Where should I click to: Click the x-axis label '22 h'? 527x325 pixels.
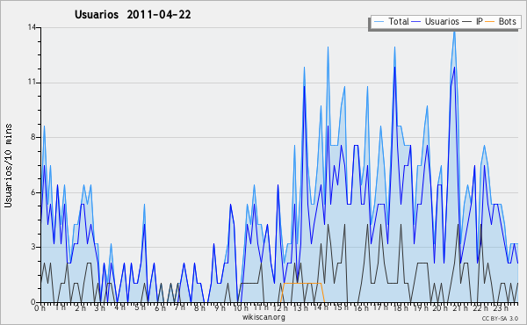(480, 307)
